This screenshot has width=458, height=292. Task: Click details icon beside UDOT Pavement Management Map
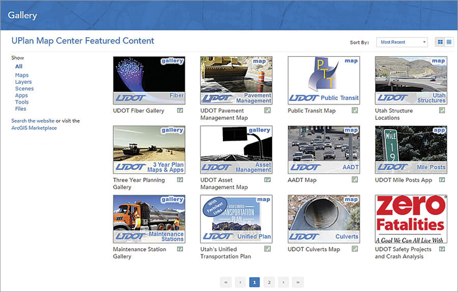pyautogui.click(x=267, y=110)
